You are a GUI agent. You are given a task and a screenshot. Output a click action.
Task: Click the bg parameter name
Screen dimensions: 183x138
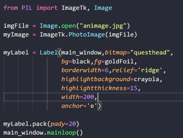pos(65,62)
